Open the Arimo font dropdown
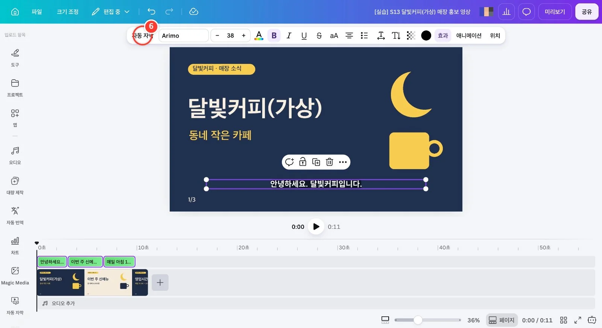Image resolution: width=602 pixels, height=328 pixels. tap(184, 36)
